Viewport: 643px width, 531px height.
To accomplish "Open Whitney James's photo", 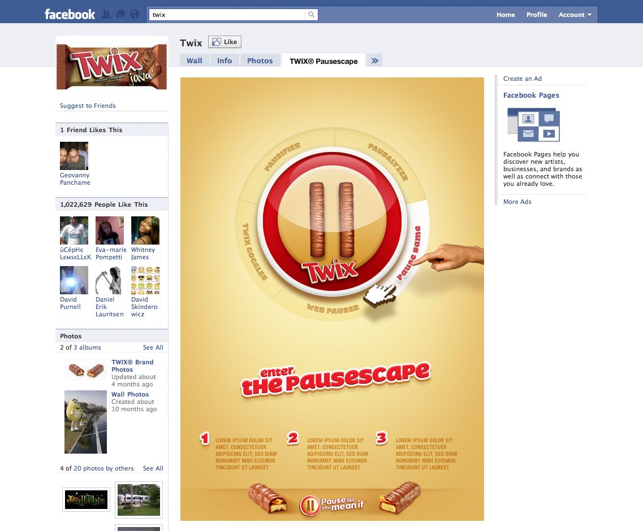I will (x=145, y=230).
